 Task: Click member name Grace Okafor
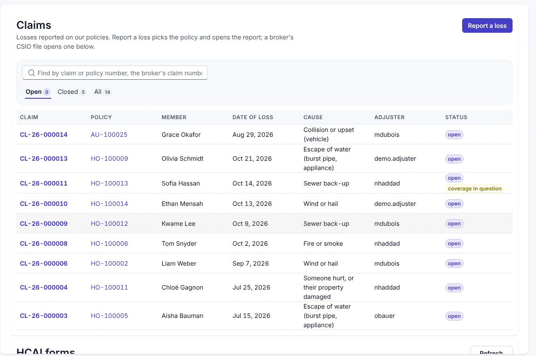(181, 135)
